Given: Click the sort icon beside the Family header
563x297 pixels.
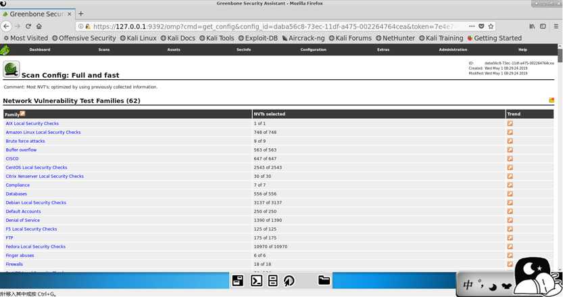Looking at the screenshot, I should pos(22,114).
